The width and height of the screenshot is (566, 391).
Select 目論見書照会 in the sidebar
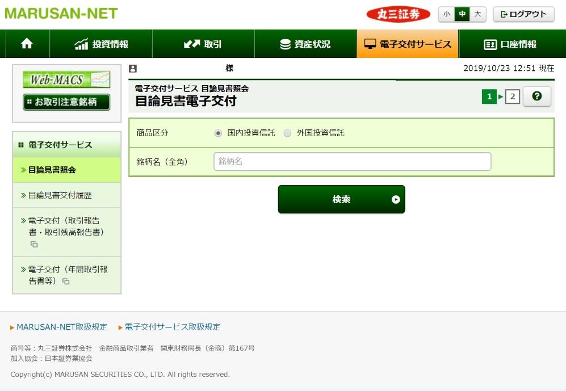[67, 170]
